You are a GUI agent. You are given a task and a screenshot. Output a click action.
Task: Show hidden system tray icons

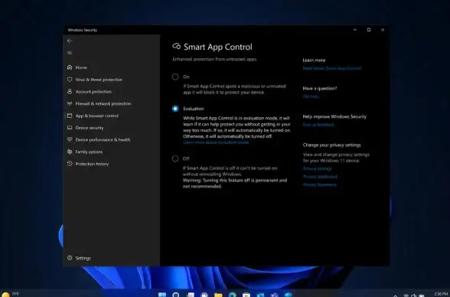coord(396,295)
